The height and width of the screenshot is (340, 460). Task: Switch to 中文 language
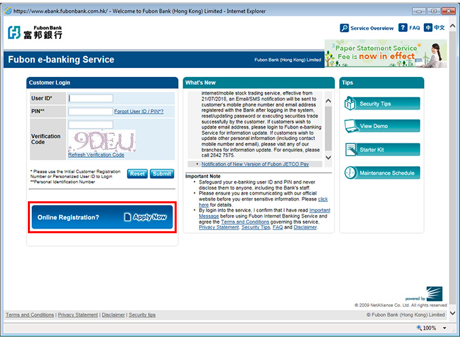[440, 28]
